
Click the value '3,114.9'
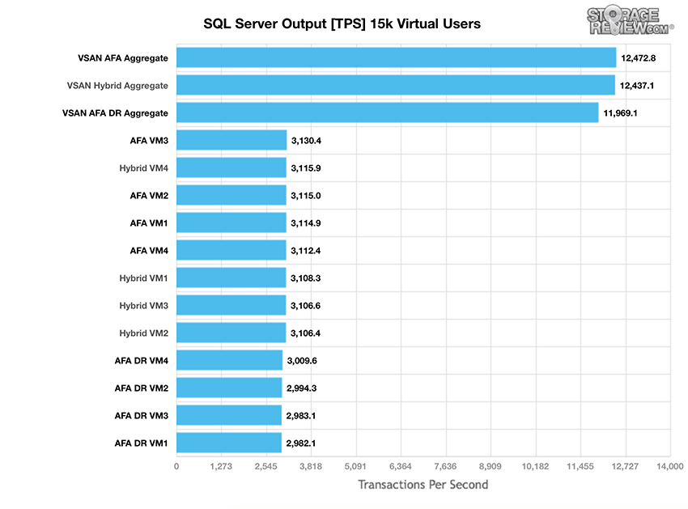(x=305, y=223)
